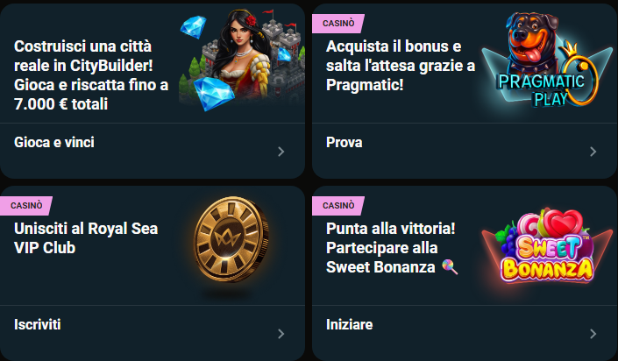The width and height of the screenshot is (618, 361).
Task: Open the Royal Sea VIP Club headline
Action: 86,237
